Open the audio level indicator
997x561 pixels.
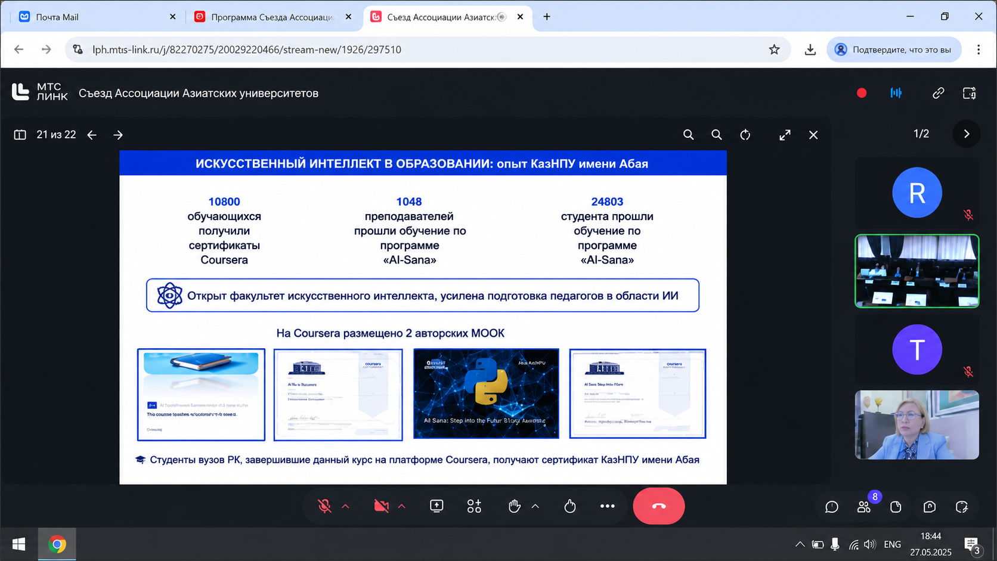pyautogui.click(x=896, y=93)
